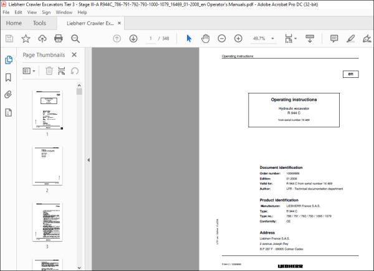Screen dimensions: 374x271
Task: Select the arrow selection tool
Action: 189,39
